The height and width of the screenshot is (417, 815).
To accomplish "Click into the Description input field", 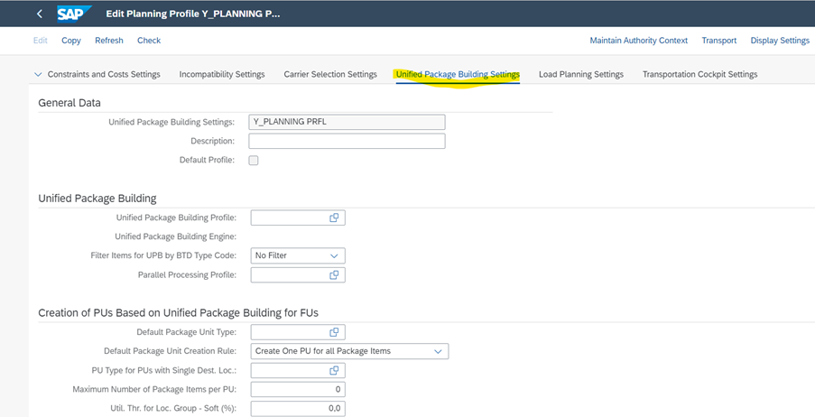I will point(347,142).
